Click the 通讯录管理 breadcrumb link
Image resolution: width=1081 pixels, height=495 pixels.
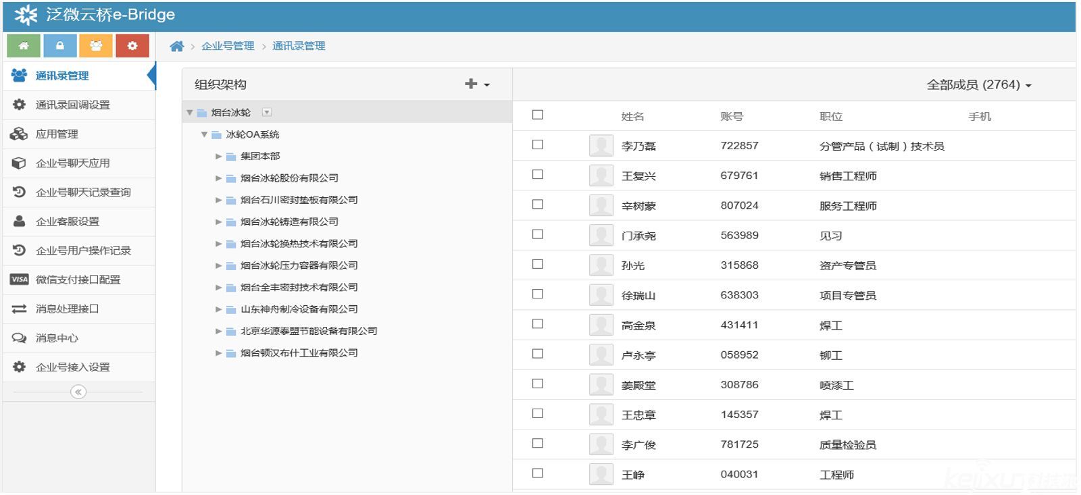coord(299,46)
